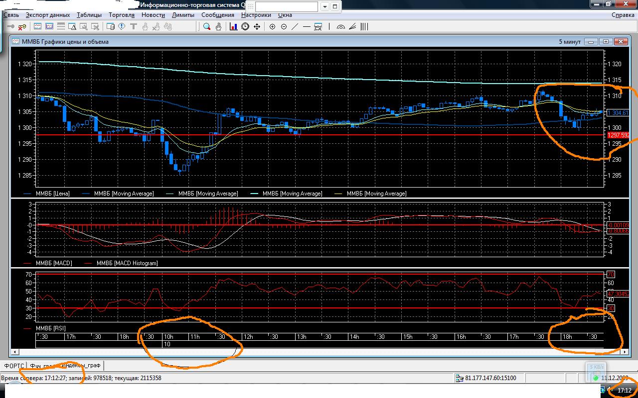This screenshot has height=398, width=638.
Task: Click the Справка help menu
Action: [623, 15]
